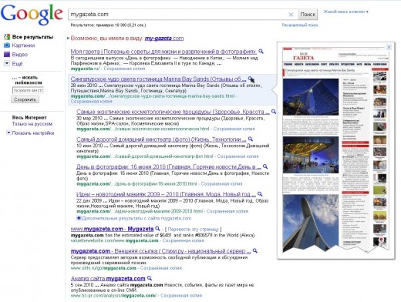The width and height of the screenshot is (401, 302).
Task: Click the Картинки camera icon
Action: [x=7, y=45]
